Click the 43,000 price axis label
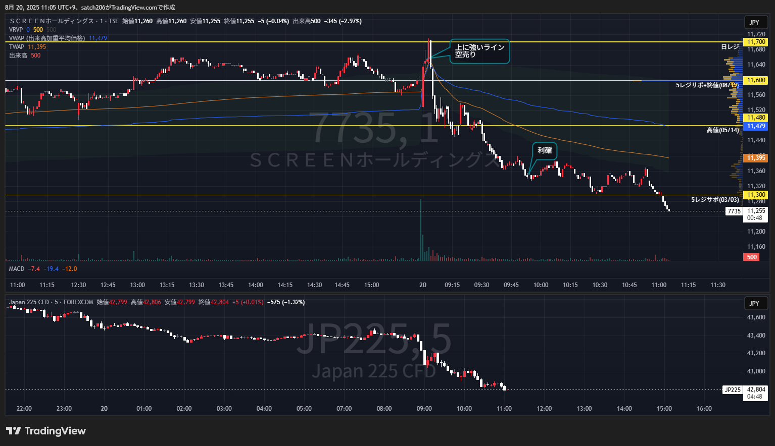Screen dimensions: 775x446 tap(756, 371)
